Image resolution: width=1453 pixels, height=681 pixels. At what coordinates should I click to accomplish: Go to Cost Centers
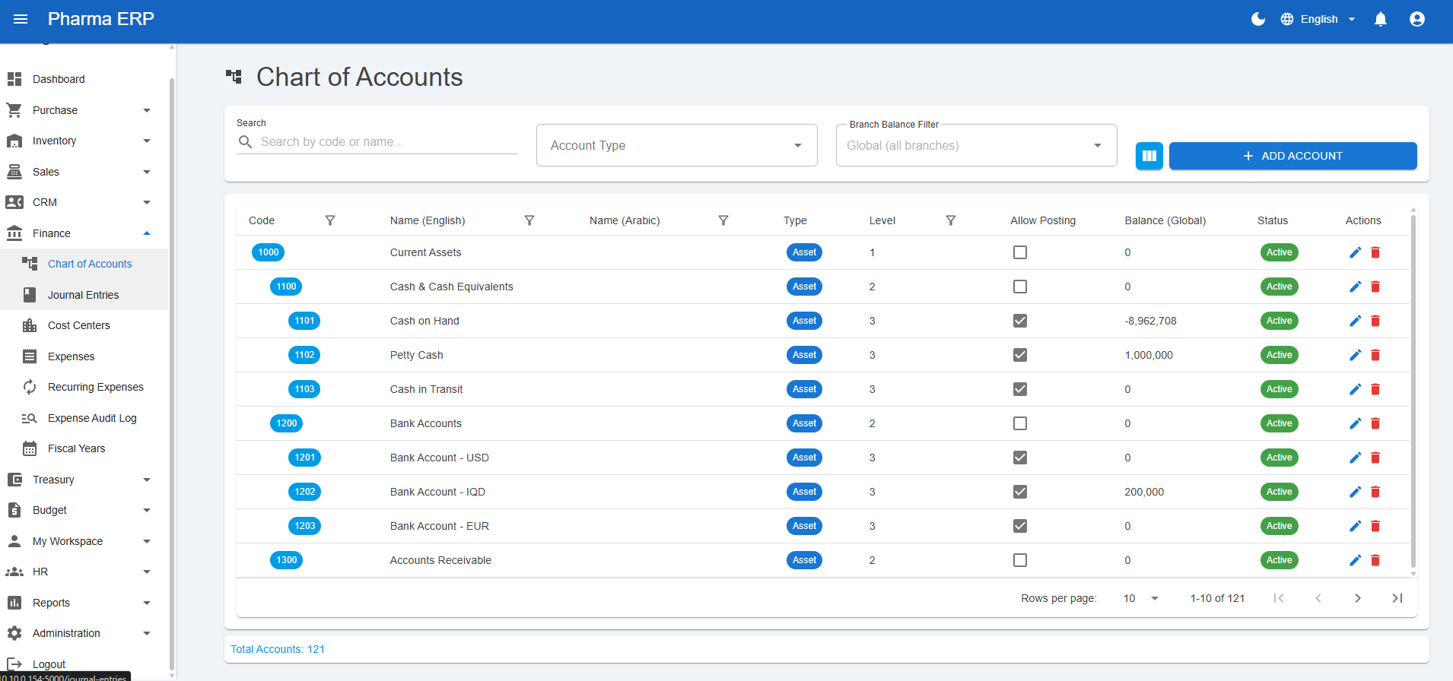tap(84, 325)
